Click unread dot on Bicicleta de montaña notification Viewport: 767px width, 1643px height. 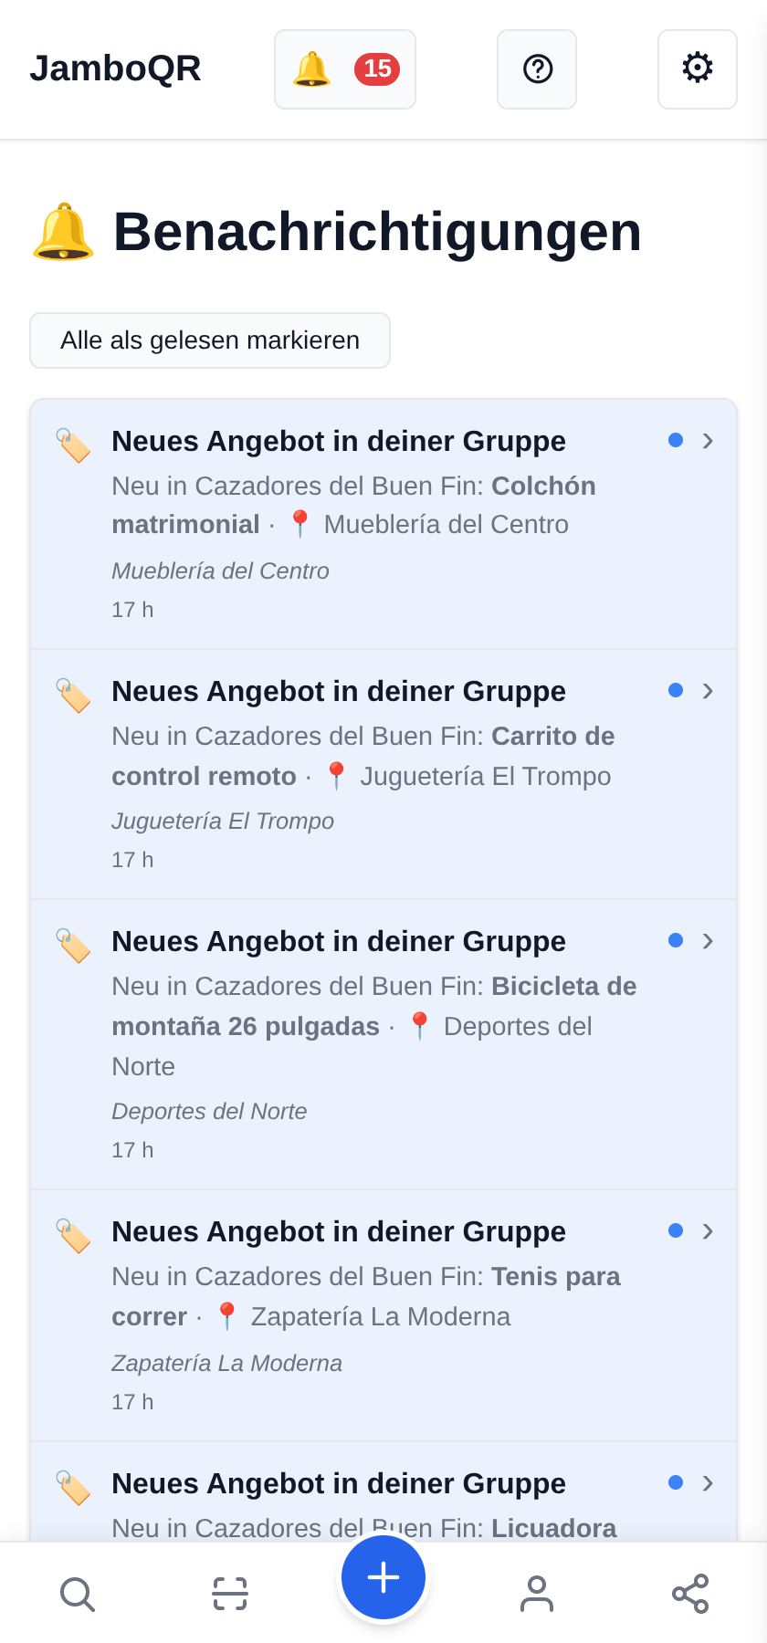pos(676,940)
